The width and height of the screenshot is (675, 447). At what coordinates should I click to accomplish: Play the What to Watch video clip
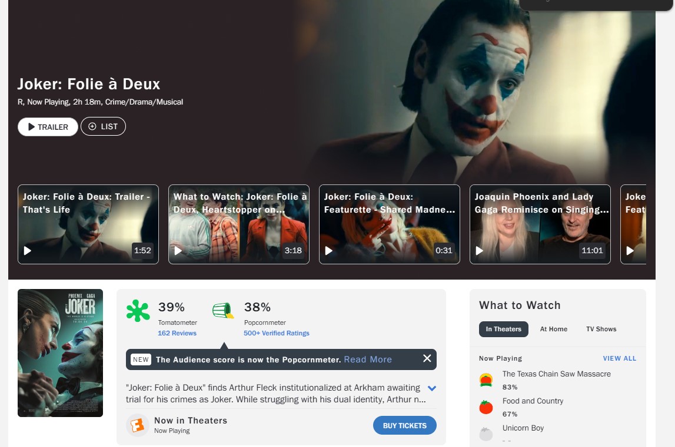pyautogui.click(x=178, y=251)
